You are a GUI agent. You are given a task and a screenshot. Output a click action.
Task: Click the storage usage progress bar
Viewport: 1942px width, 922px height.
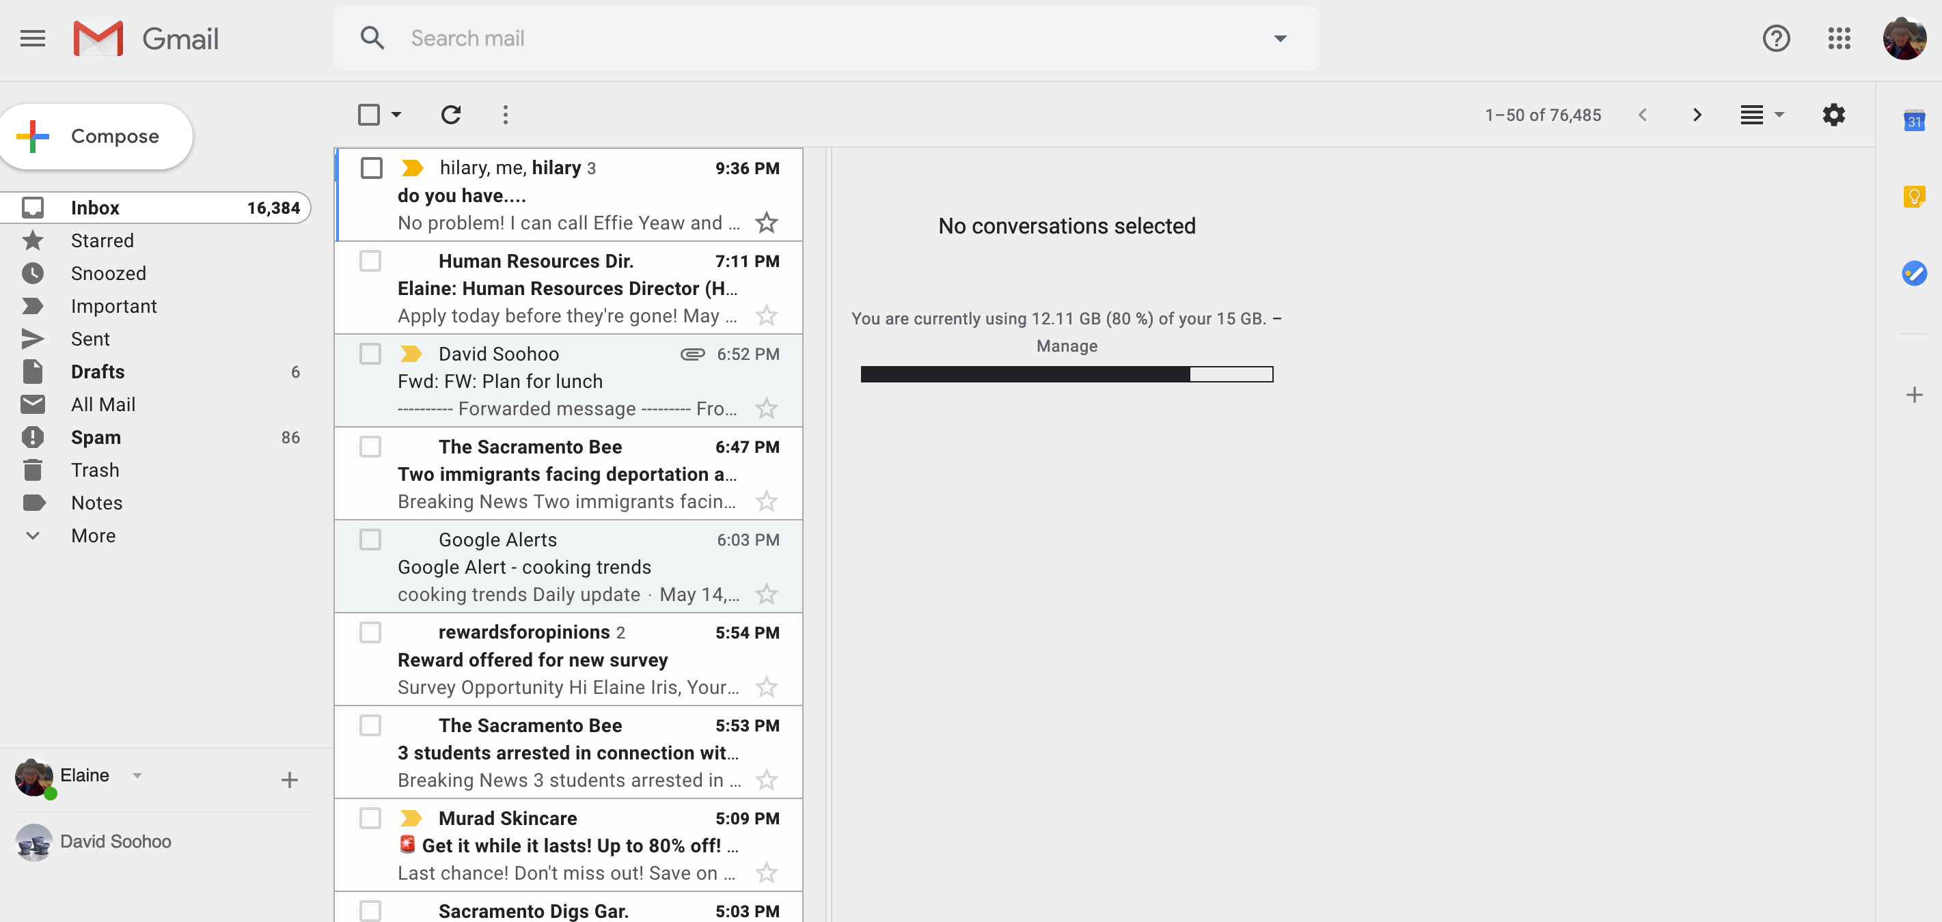[x=1067, y=372]
